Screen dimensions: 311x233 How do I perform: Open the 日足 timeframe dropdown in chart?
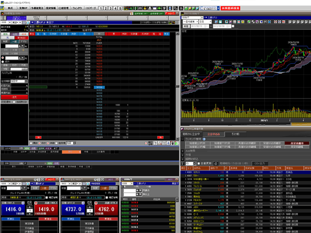pyautogui.click(x=205, y=22)
